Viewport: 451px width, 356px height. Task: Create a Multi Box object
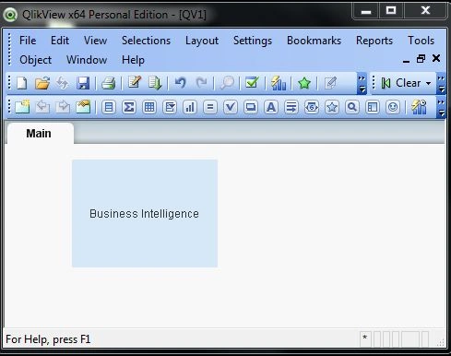coord(170,107)
